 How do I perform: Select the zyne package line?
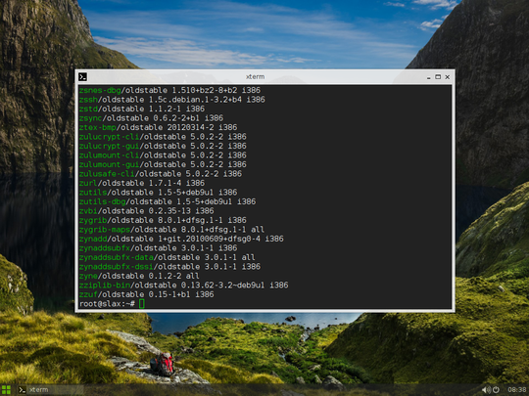(x=139, y=276)
